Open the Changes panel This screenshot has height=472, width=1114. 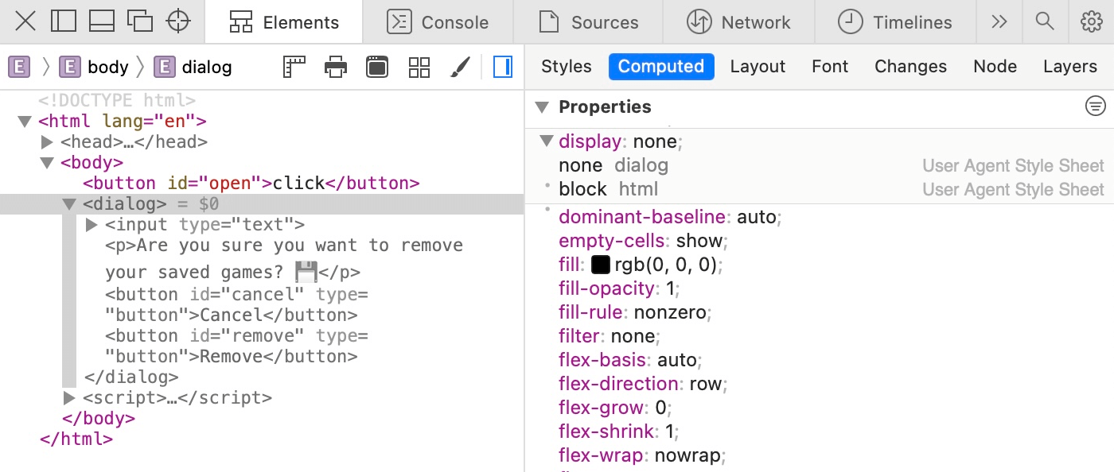[910, 67]
